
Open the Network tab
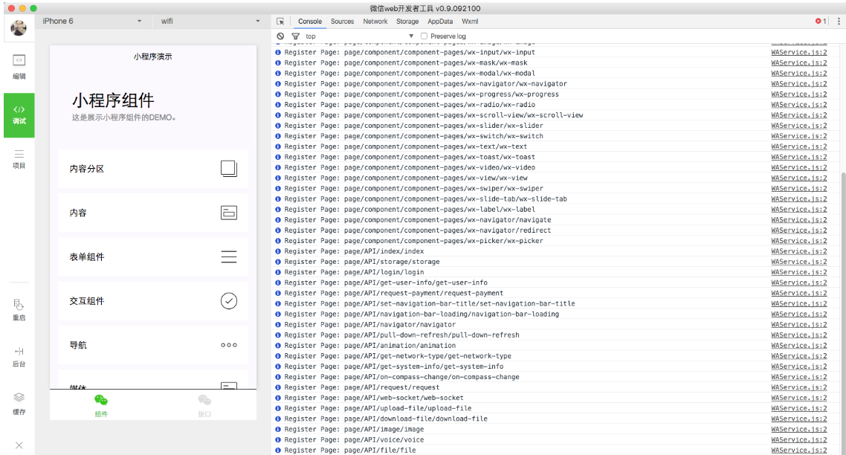375,22
